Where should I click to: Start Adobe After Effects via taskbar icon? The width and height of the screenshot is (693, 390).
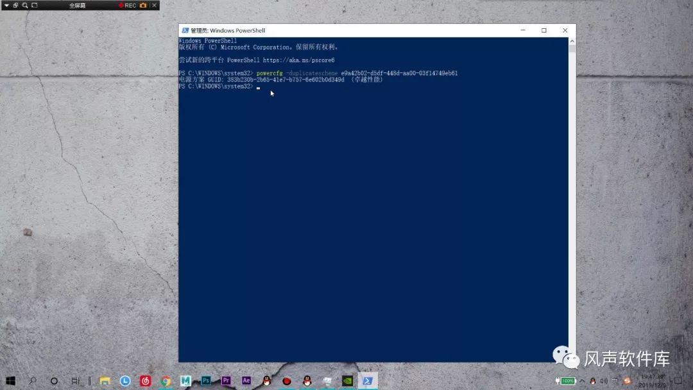246,380
